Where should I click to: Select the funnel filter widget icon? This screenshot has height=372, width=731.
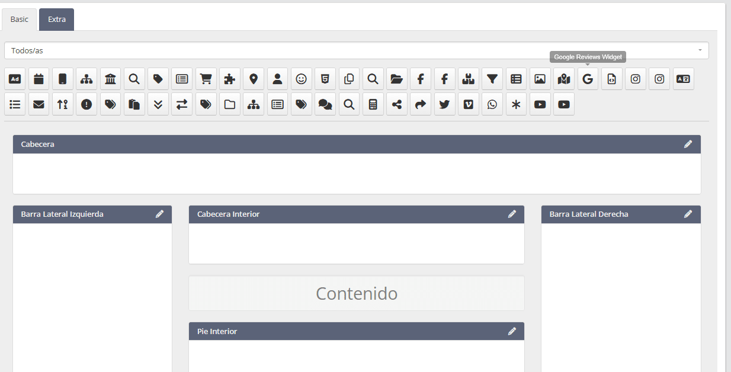click(x=492, y=78)
